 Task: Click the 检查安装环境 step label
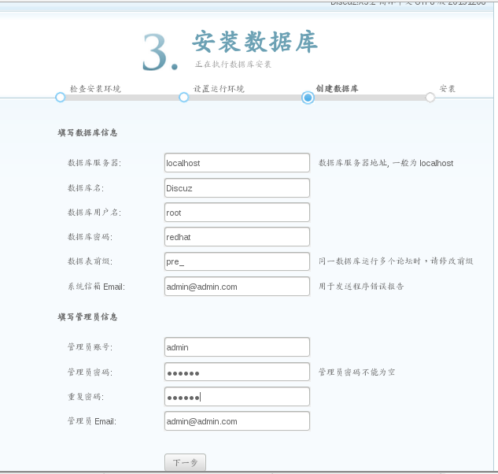[x=95, y=89]
